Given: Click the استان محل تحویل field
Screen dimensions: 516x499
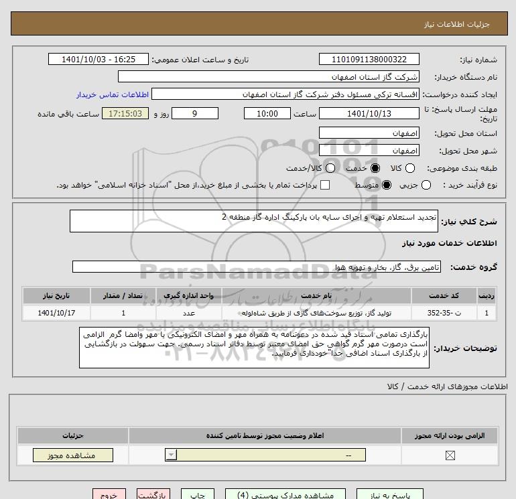Looking at the screenshot, I should [x=369, y=133].
